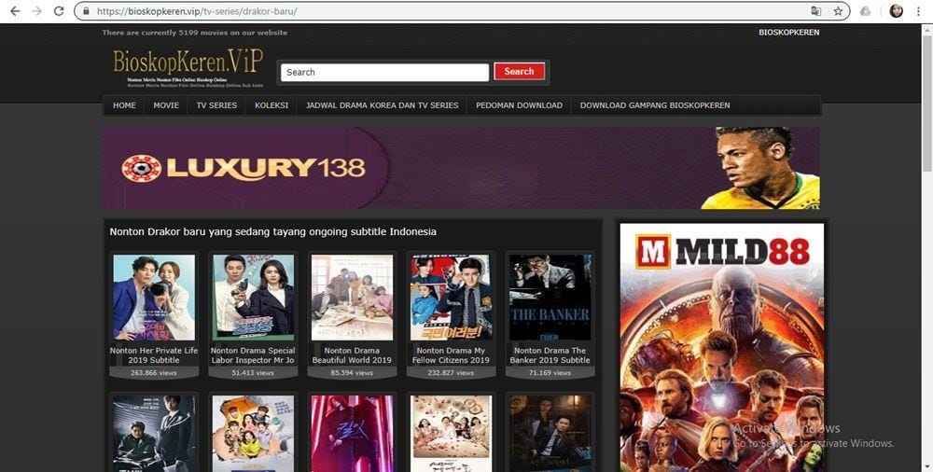Viewport: 933px width, 472px height.
Task: Open the Chrome profile avatar
Action: coord(896,11)
